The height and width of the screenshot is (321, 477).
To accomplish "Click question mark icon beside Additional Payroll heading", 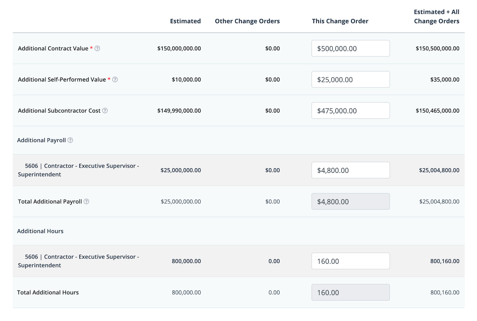I will pyautogui.click(x=70, y=140).
